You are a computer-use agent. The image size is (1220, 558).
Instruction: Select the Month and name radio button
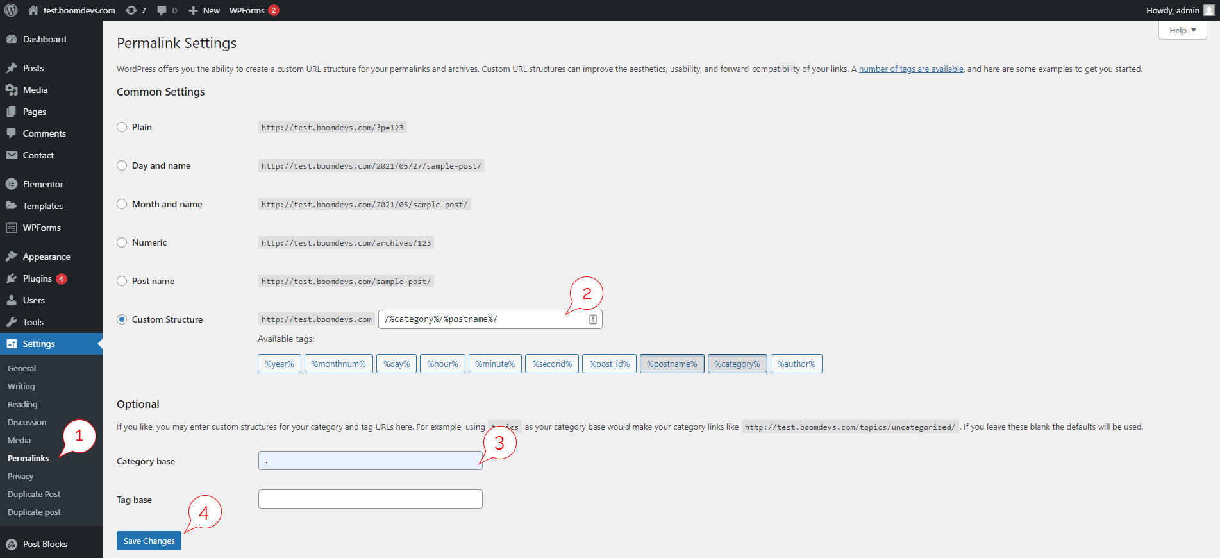coord(122,204)
